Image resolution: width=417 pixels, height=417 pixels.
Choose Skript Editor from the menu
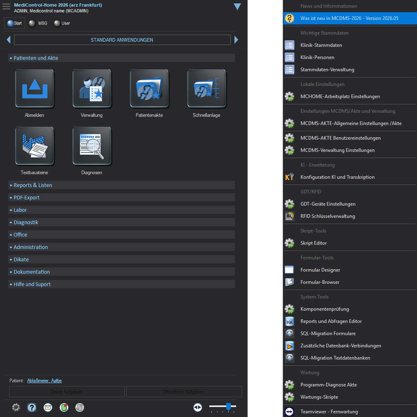314,243
